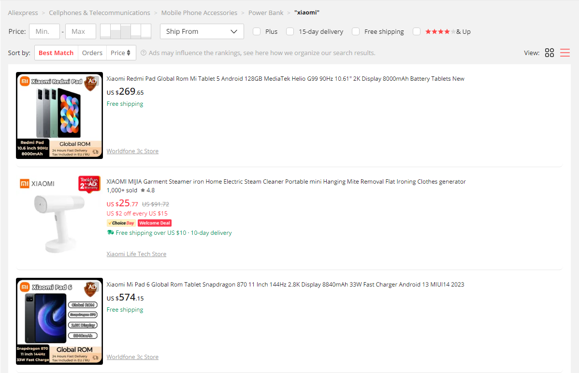Click the price sort arrows icon

click(x=129, y=53)
